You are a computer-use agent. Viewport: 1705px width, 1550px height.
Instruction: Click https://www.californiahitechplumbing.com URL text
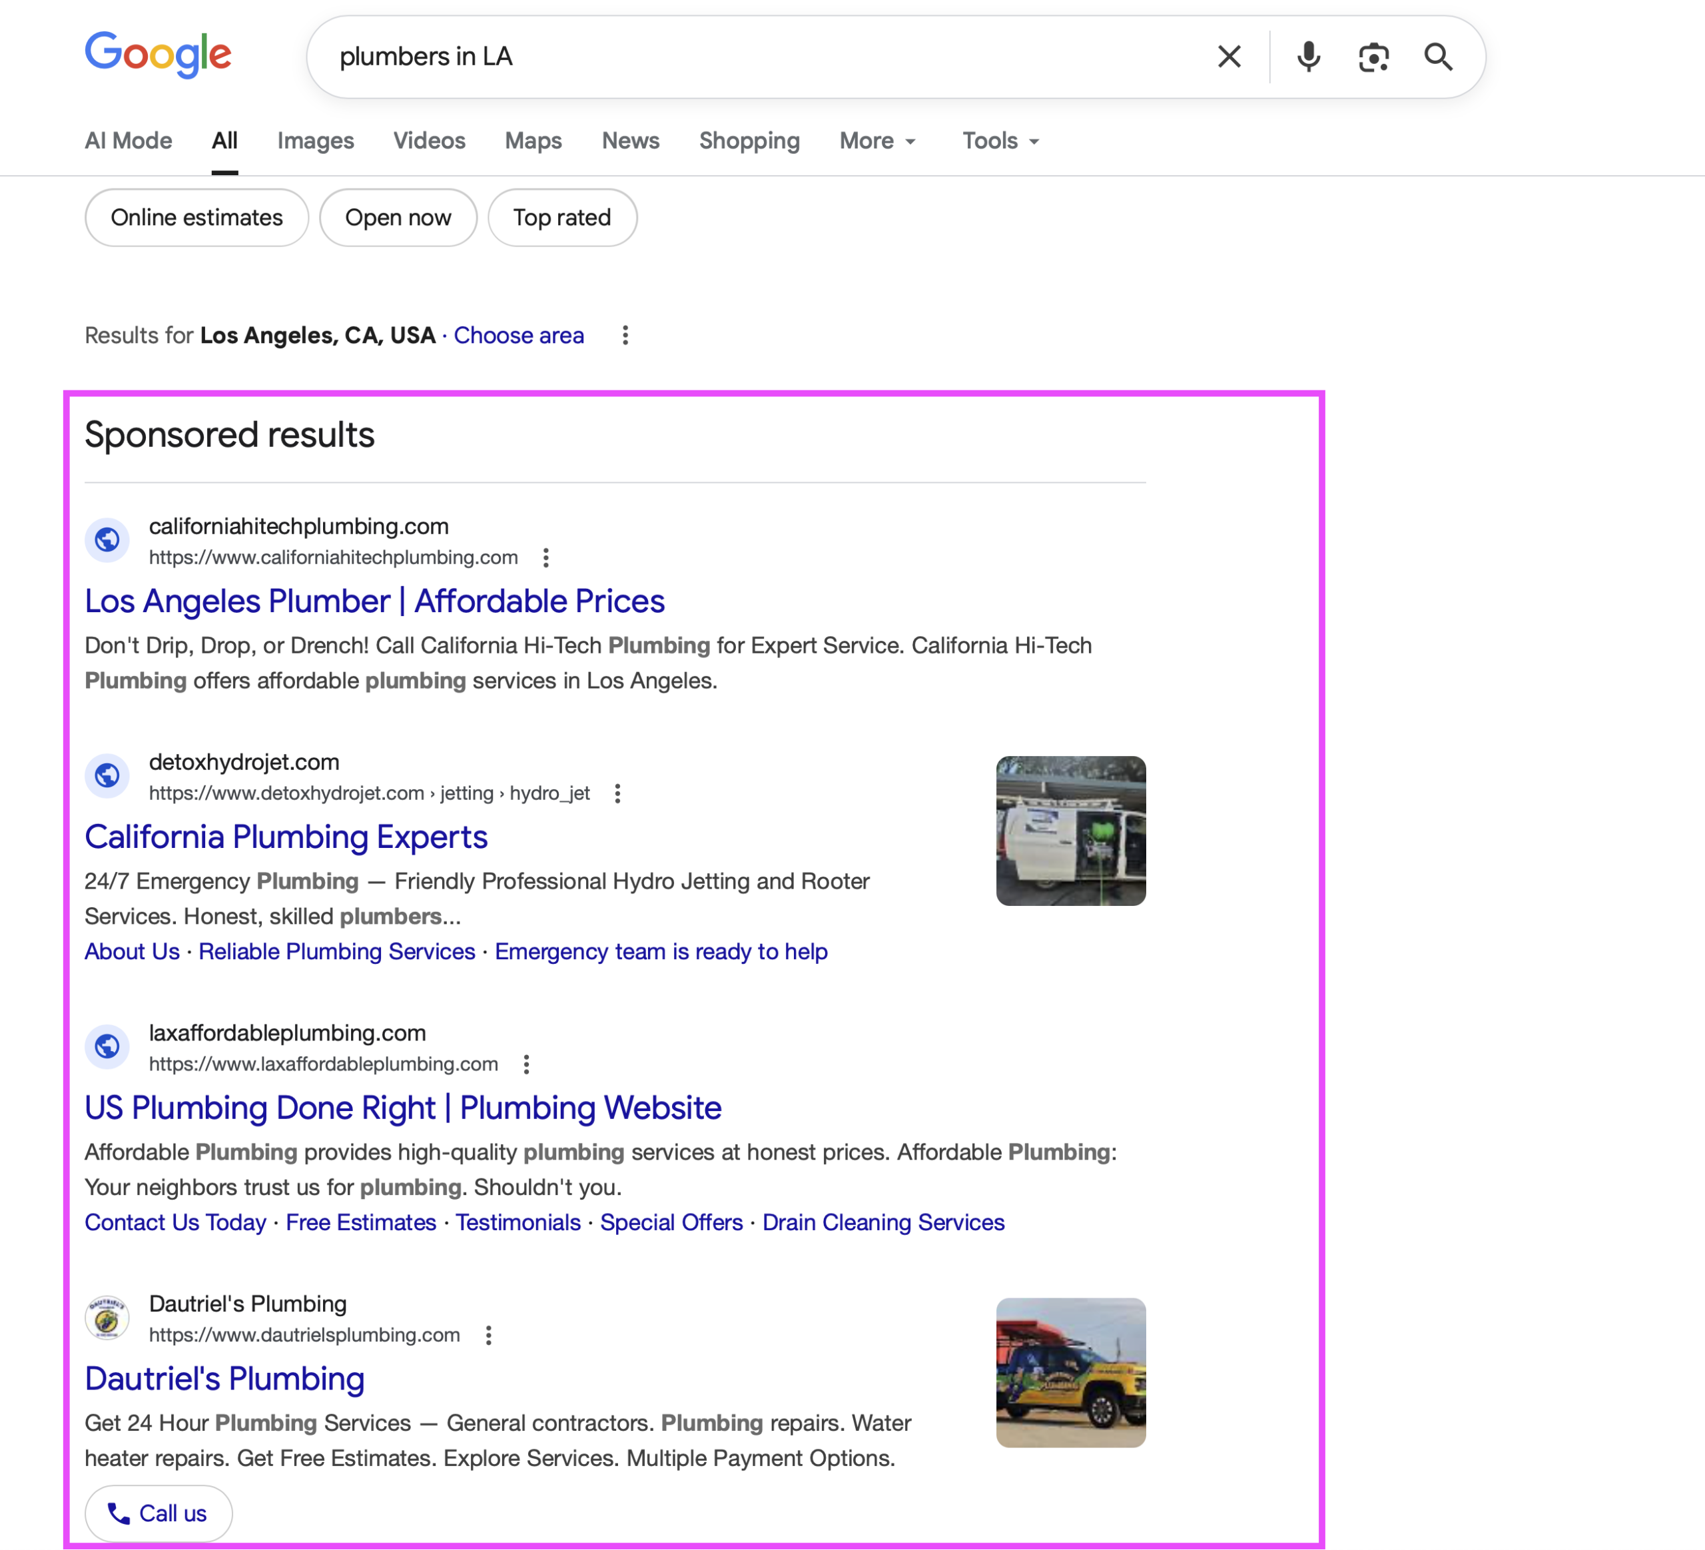click(x=333, y=558)
